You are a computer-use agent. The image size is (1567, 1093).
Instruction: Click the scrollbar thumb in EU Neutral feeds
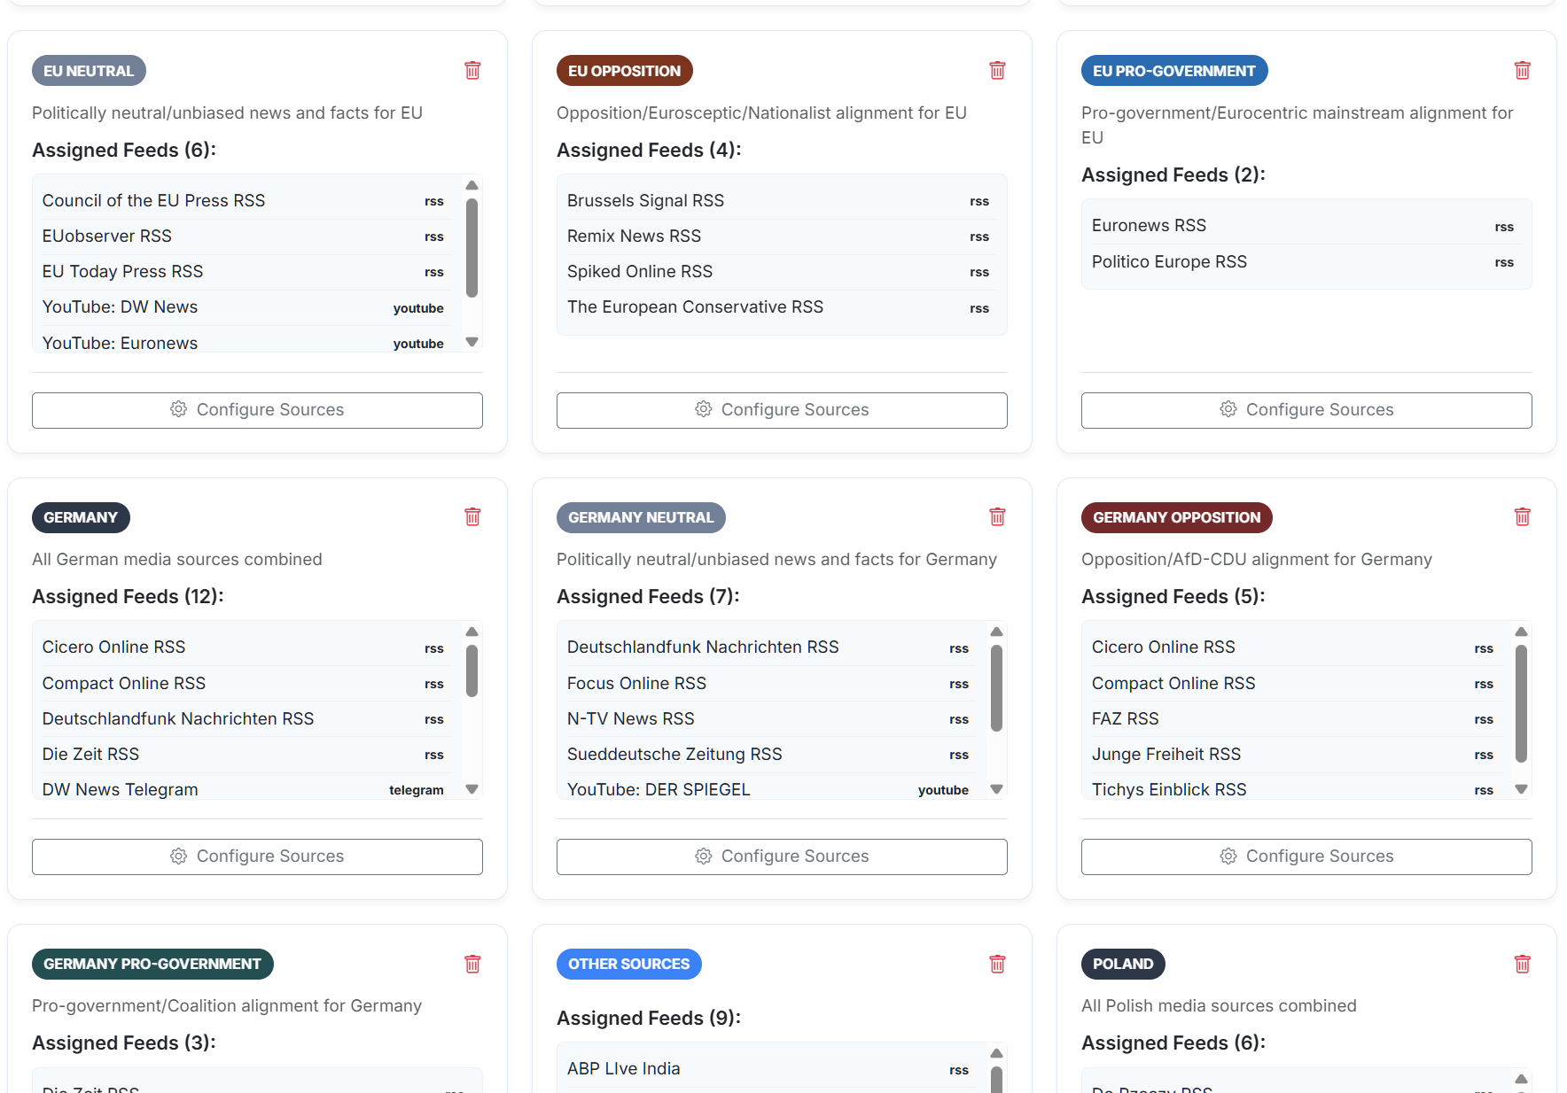click(472, 247)
